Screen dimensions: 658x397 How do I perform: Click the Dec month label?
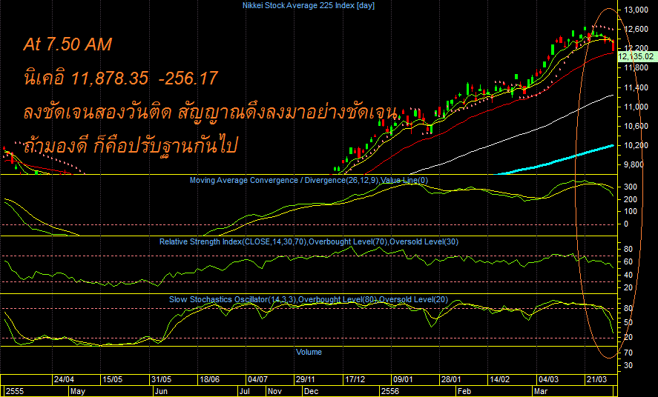pyautogui.click(x=312, y=392)
